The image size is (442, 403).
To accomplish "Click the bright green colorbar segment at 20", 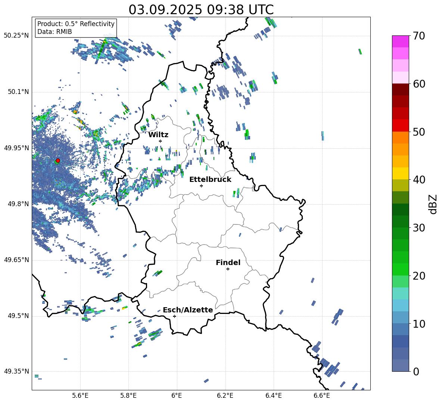I will point(400,269).
